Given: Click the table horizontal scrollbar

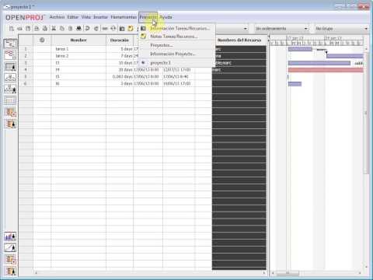Looking at the screenshot, I should point(149,273).
